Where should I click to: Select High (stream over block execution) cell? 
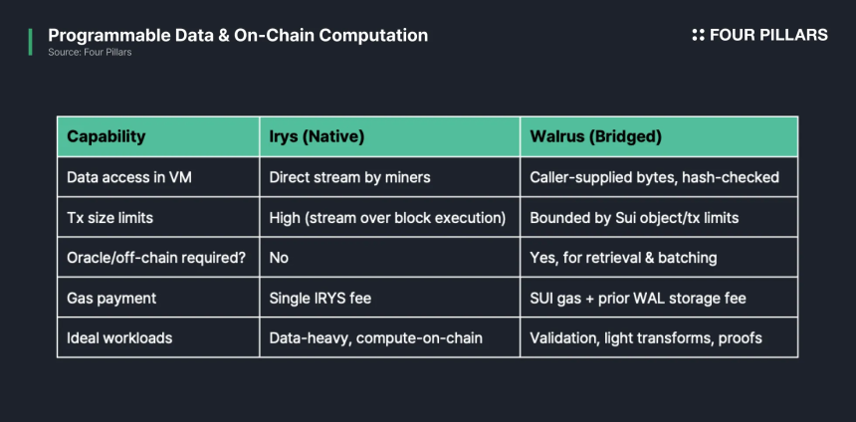[390, 217]
